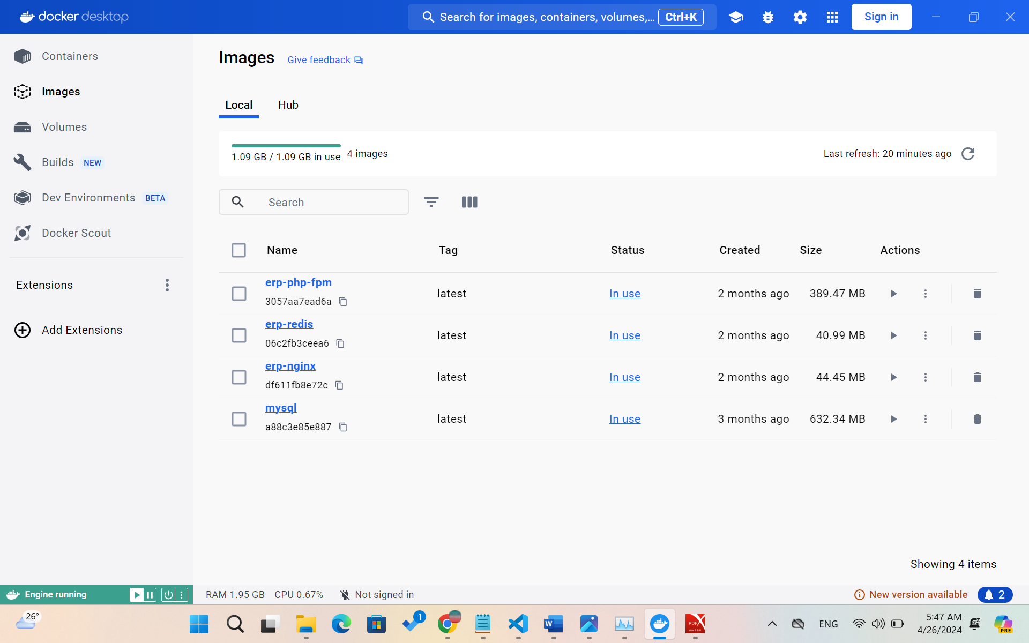Select the erp-php-fpm image checkbox
Viewport: 1029px width, 643px height.
pos(238,293)
